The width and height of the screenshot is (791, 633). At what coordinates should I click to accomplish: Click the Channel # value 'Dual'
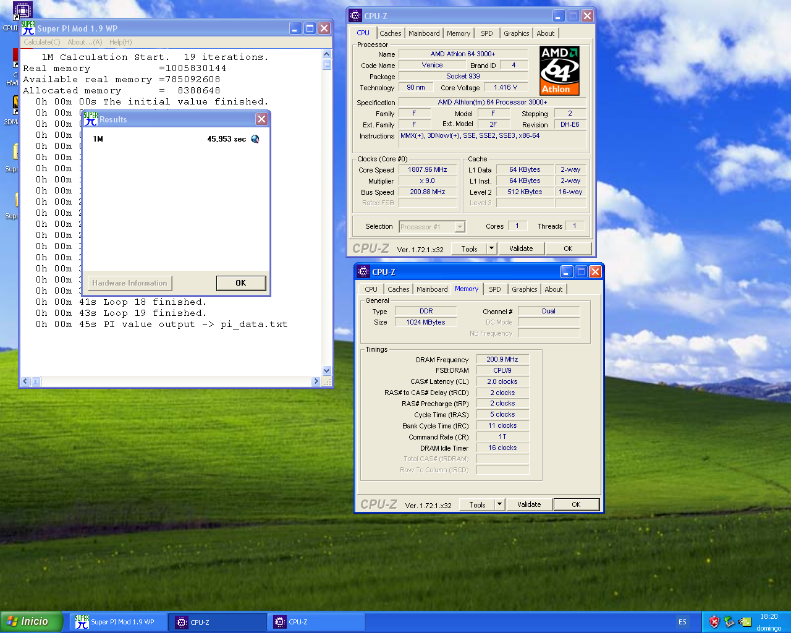tap(549, 311)
